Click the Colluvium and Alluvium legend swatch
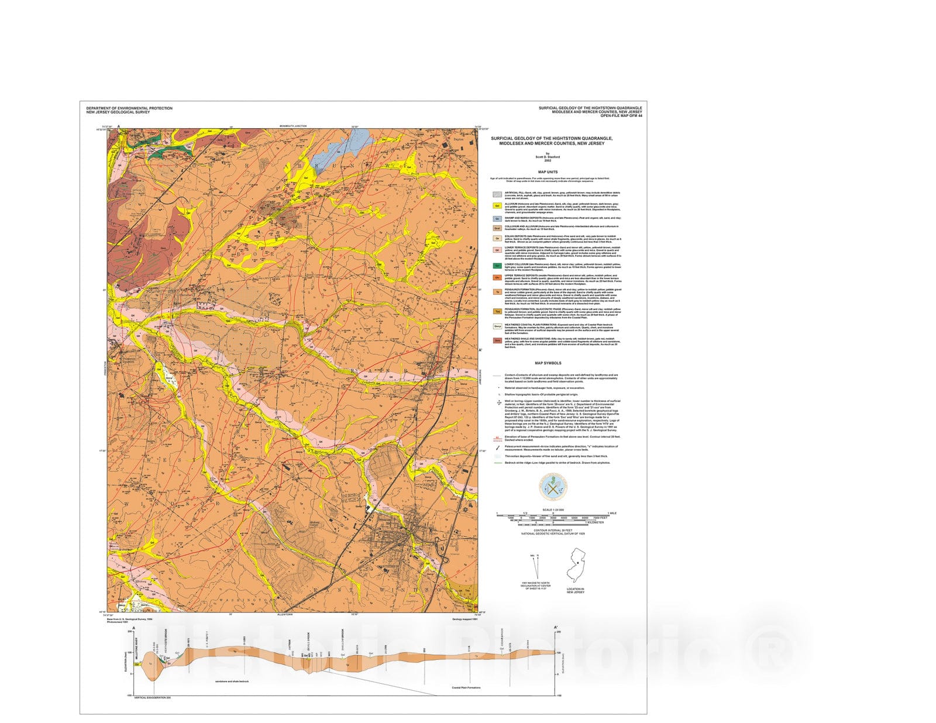Viewport: 936px width, 723px height. coord(497,228)
